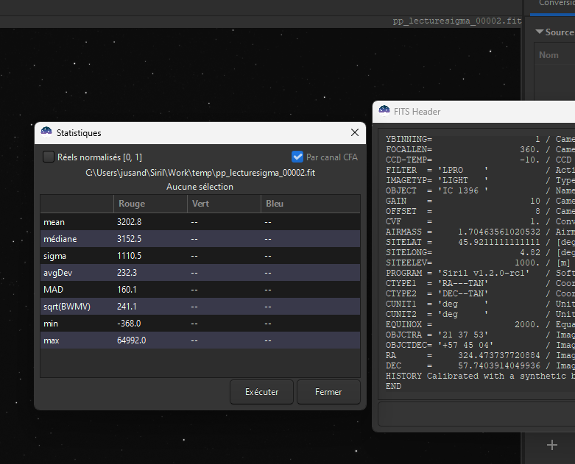Click the Aucune sélection label
The image size is (575, 464).
200,186
